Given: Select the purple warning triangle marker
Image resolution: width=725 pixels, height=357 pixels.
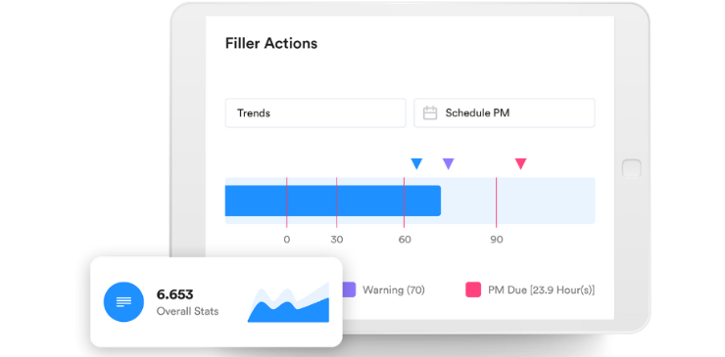Looking at the screenshot, I should pos(448,163).
